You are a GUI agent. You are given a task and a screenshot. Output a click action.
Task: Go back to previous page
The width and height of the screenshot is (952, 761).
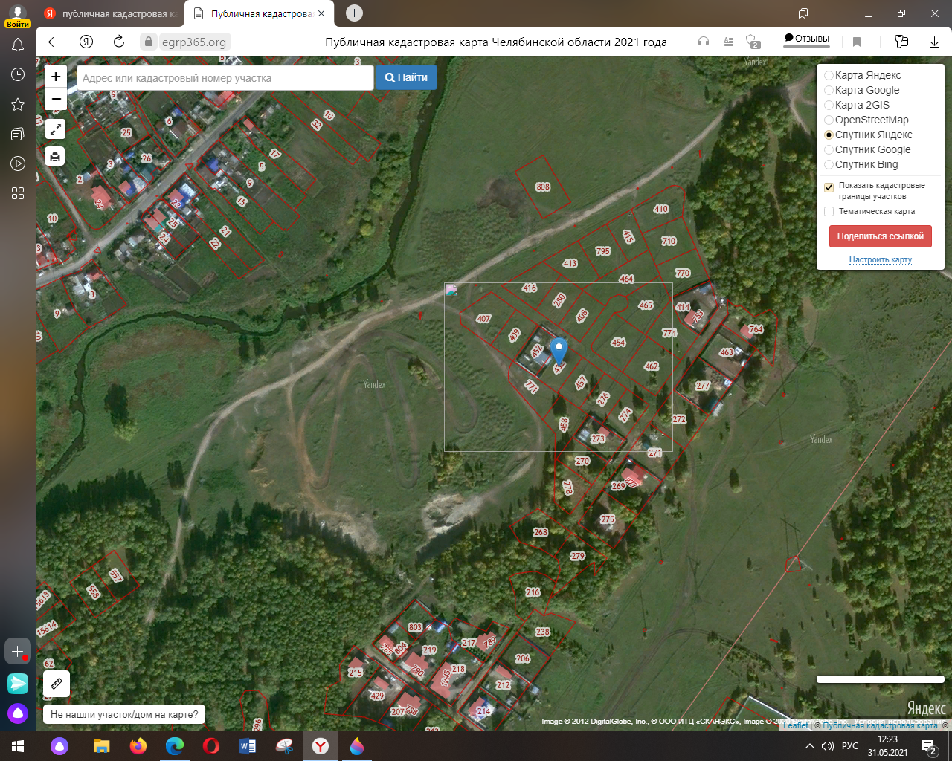(x=54, y=42)
